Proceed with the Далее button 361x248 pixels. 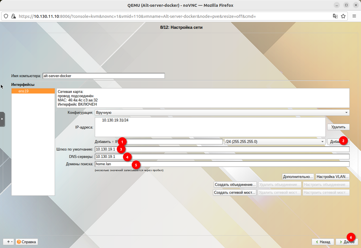coord(347,242)
